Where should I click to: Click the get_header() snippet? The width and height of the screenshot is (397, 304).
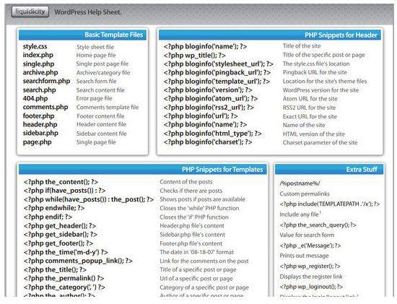tap(60, 226)
